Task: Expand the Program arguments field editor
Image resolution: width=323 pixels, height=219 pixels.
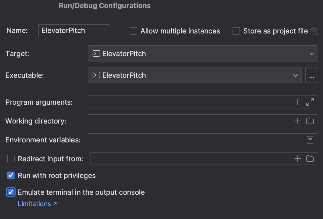Action: (x=310, y=102)
